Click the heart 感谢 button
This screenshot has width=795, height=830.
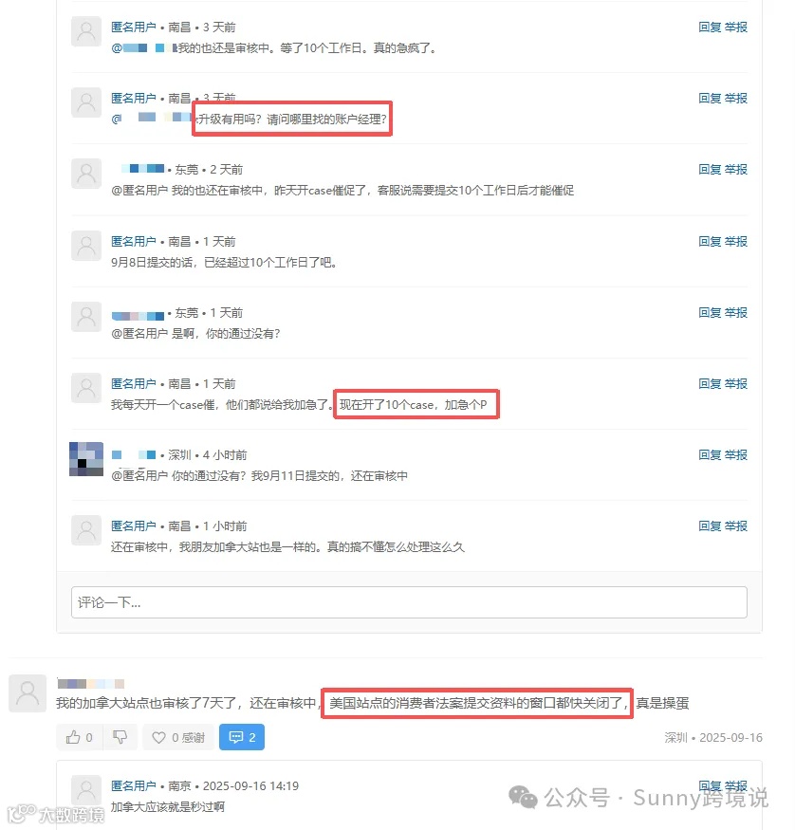(178, 737)
